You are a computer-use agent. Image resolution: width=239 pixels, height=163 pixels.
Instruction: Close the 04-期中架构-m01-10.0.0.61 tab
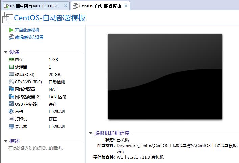point(66,6)
